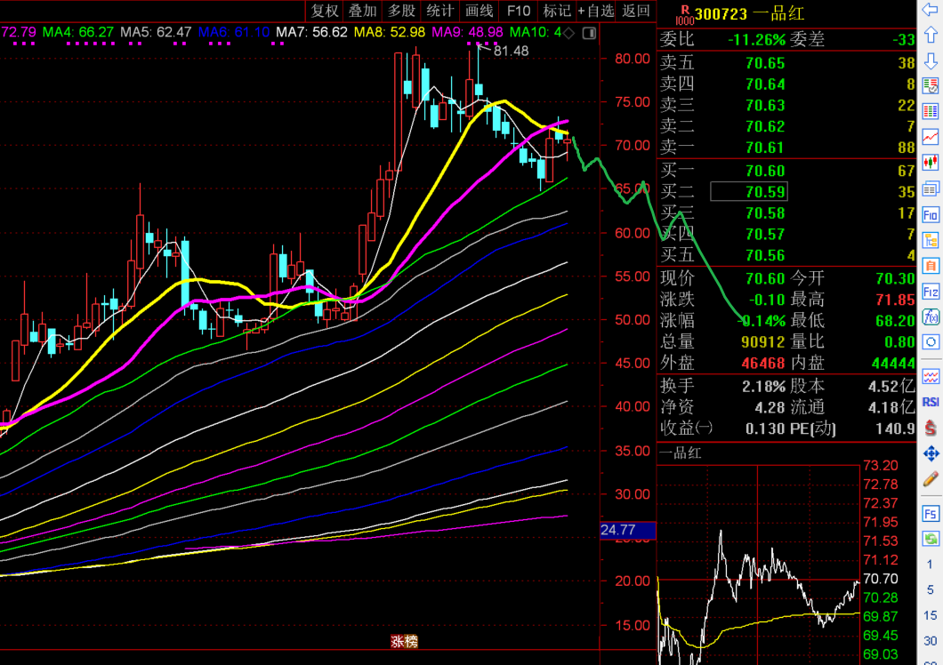Click the 卖五 price 70.65
The width and height of the screenshot is (943, 665).
(765, 63)
